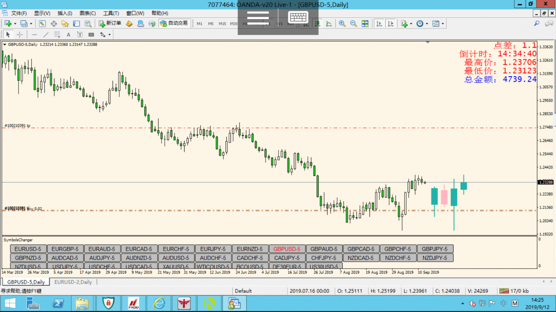
Task: Click the XAUUSD-5 symbol button
Action: click(x=176, y=266)
